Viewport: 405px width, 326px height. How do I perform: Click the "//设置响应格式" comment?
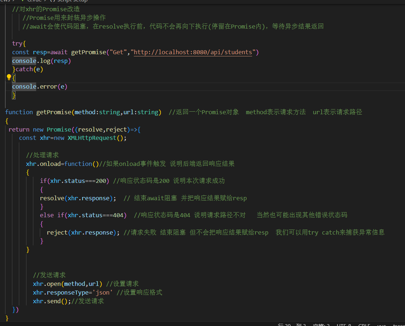coord(139,292)
